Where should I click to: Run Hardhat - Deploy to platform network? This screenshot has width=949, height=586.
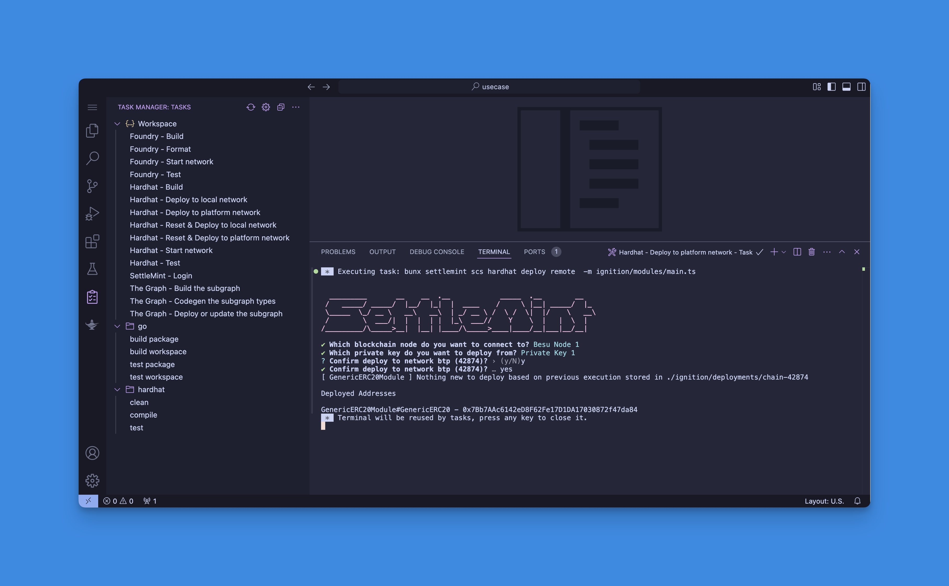point(195,212)
